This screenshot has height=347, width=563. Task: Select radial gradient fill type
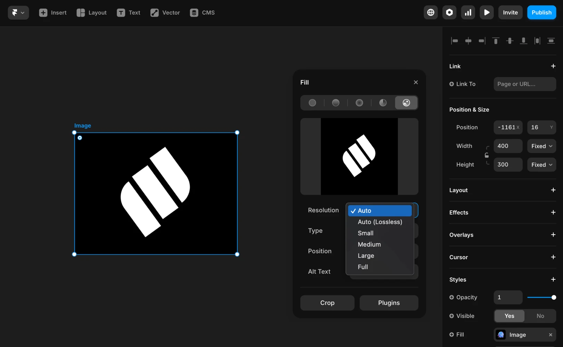[x=359, y=103]
